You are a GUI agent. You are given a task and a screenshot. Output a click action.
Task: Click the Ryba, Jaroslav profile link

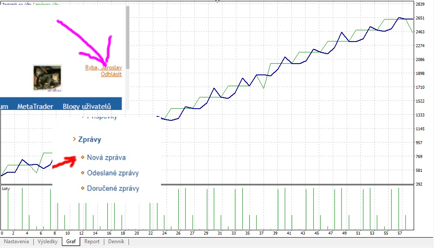coord(103,67)
